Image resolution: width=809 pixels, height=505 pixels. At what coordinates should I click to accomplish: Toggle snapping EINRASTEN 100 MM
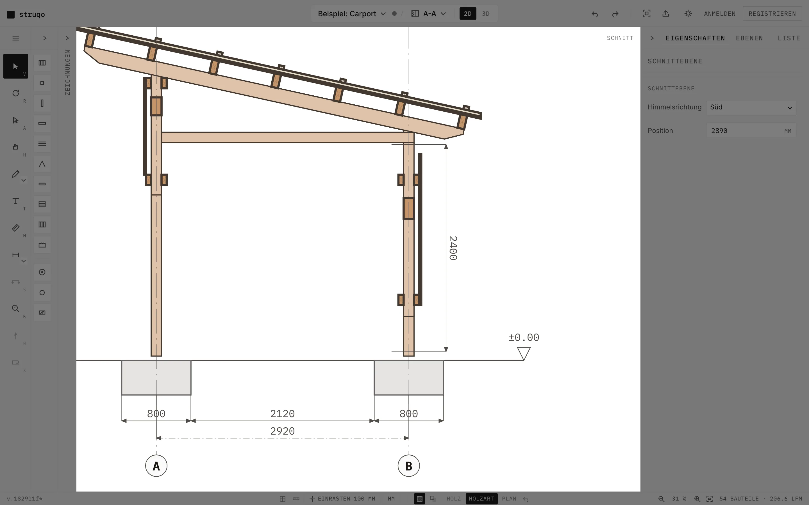click(342, 499)
